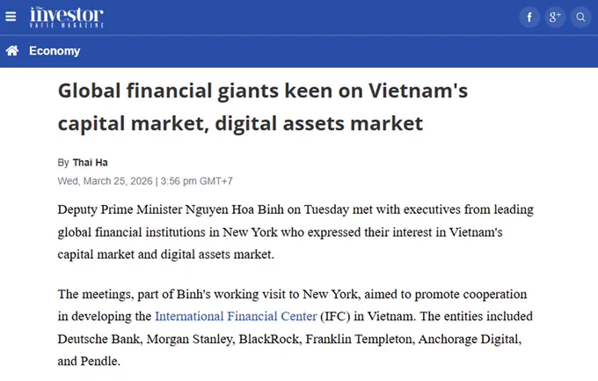Open author Thai Ha's profile

pyautogui.click(x=91, y=163)
